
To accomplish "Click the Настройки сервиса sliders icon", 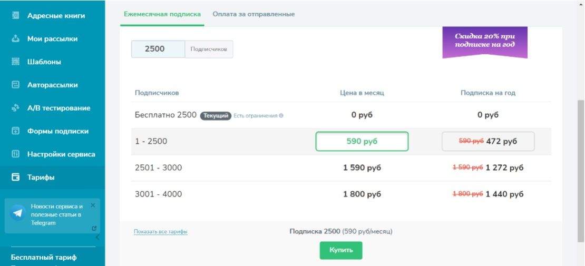I will [x=16, y=154].
